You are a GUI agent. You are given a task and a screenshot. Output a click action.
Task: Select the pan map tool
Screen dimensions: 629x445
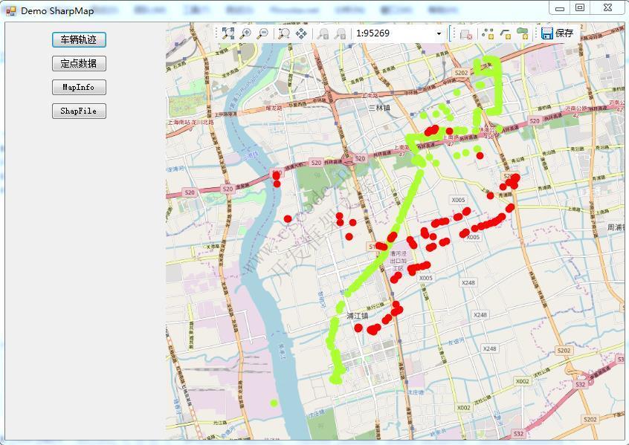point(301,33)
